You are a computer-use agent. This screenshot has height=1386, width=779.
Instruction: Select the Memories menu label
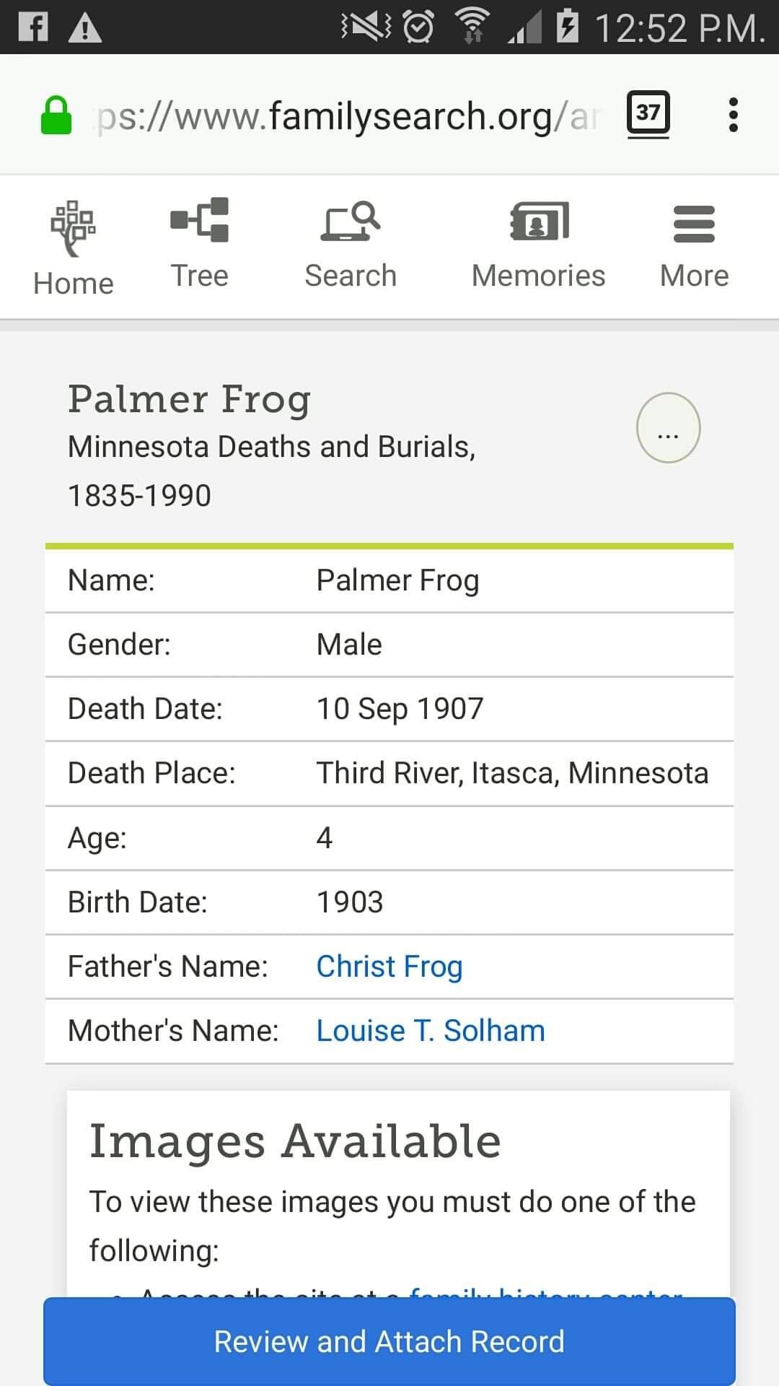point(539,276)
